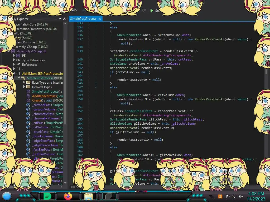Screen dimensions: 270x202
Task: Click AfterRenderingTransparents under line 139
Action: tap(167, 55)
